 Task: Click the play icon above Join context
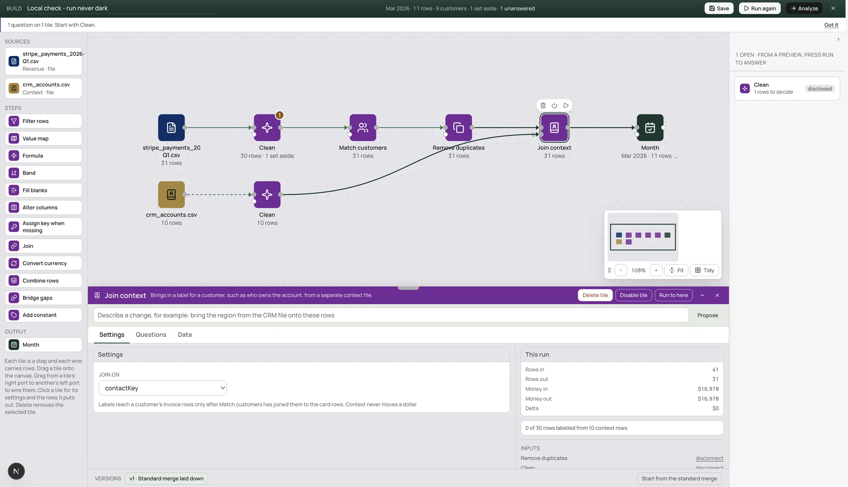(566, 106)
